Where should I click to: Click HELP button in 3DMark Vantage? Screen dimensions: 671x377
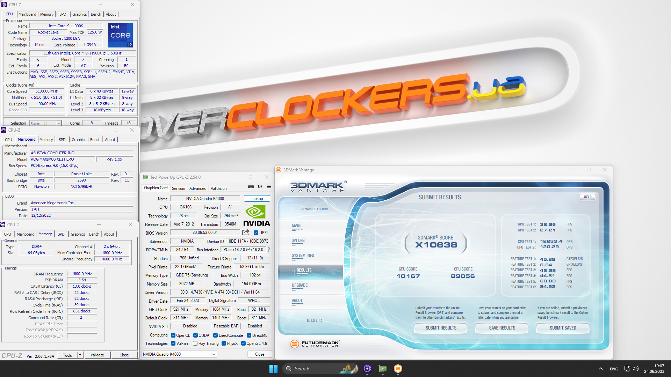click(x=587, y=197)
